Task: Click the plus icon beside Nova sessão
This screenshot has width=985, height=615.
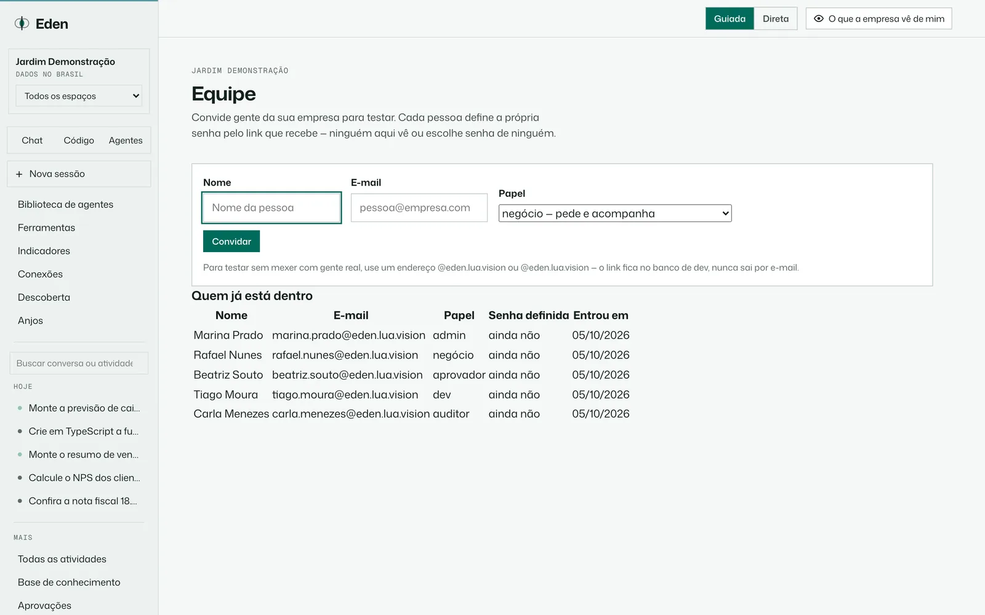Action: click(19, 174)
